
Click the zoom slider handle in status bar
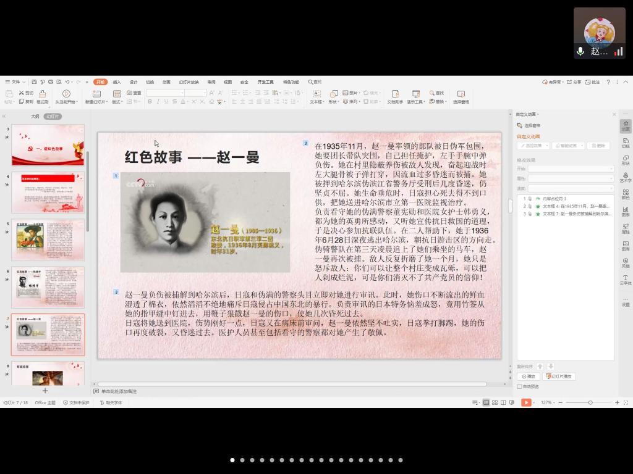590,402
